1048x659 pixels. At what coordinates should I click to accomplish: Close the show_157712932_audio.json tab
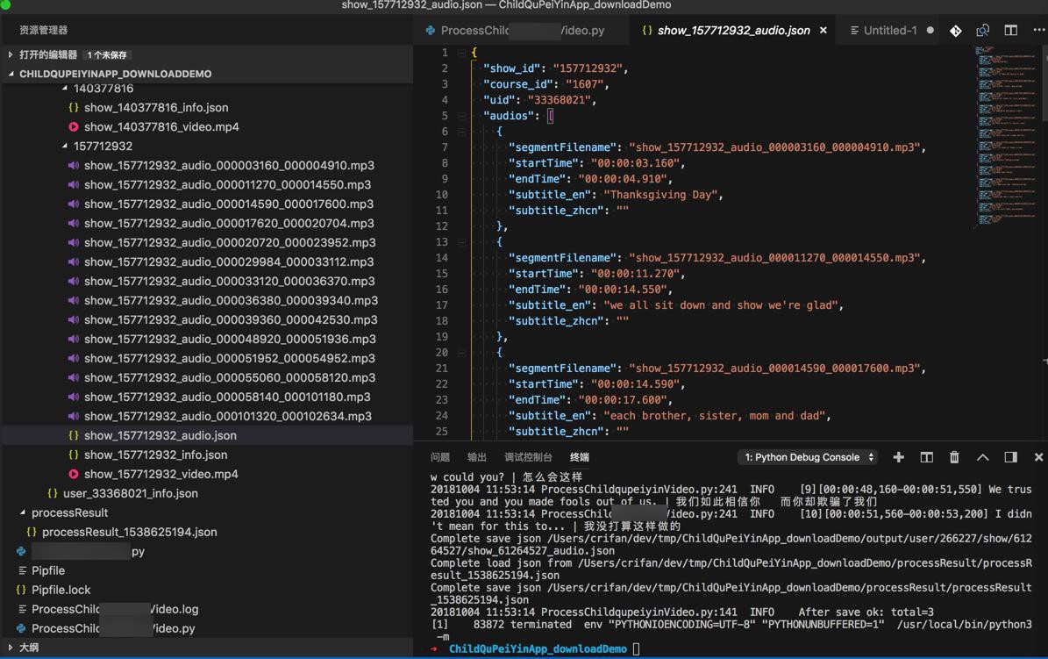point(823,31)
